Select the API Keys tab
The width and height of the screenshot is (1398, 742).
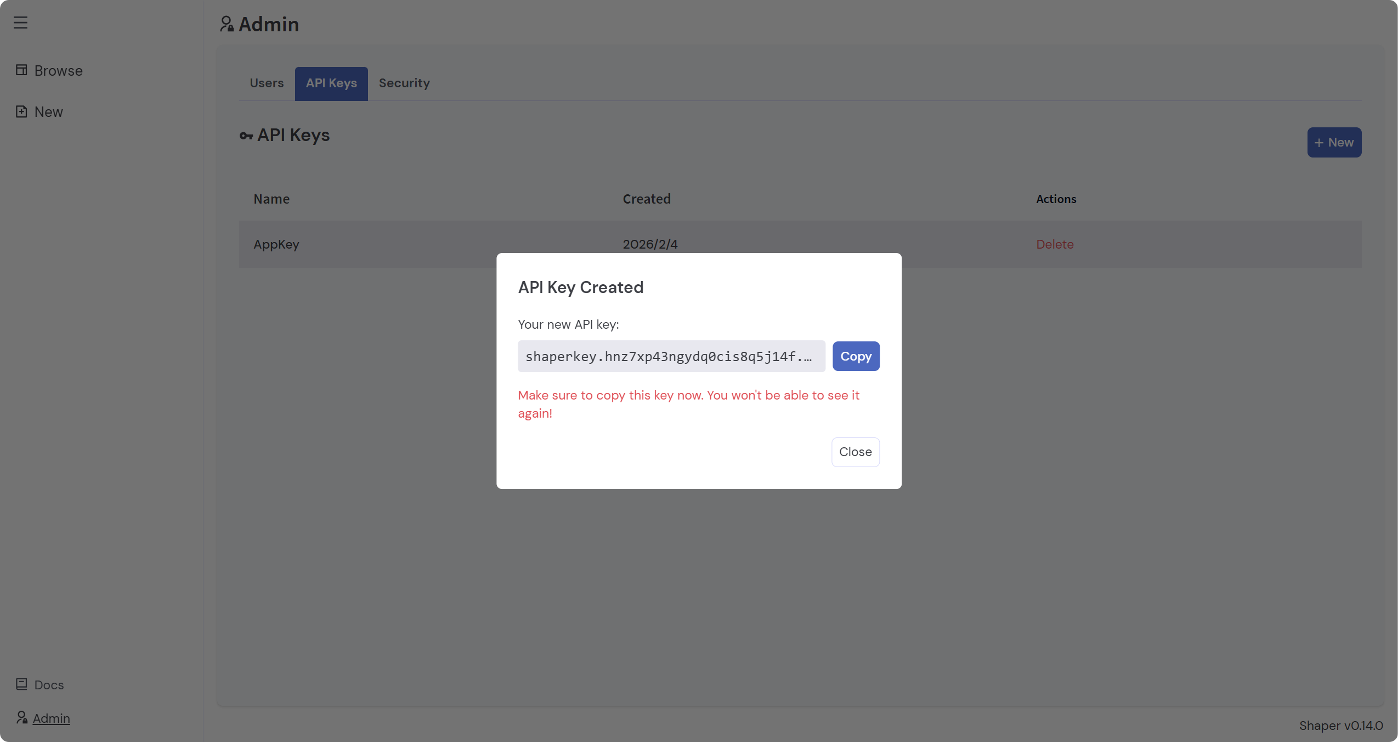click(331, 83)
